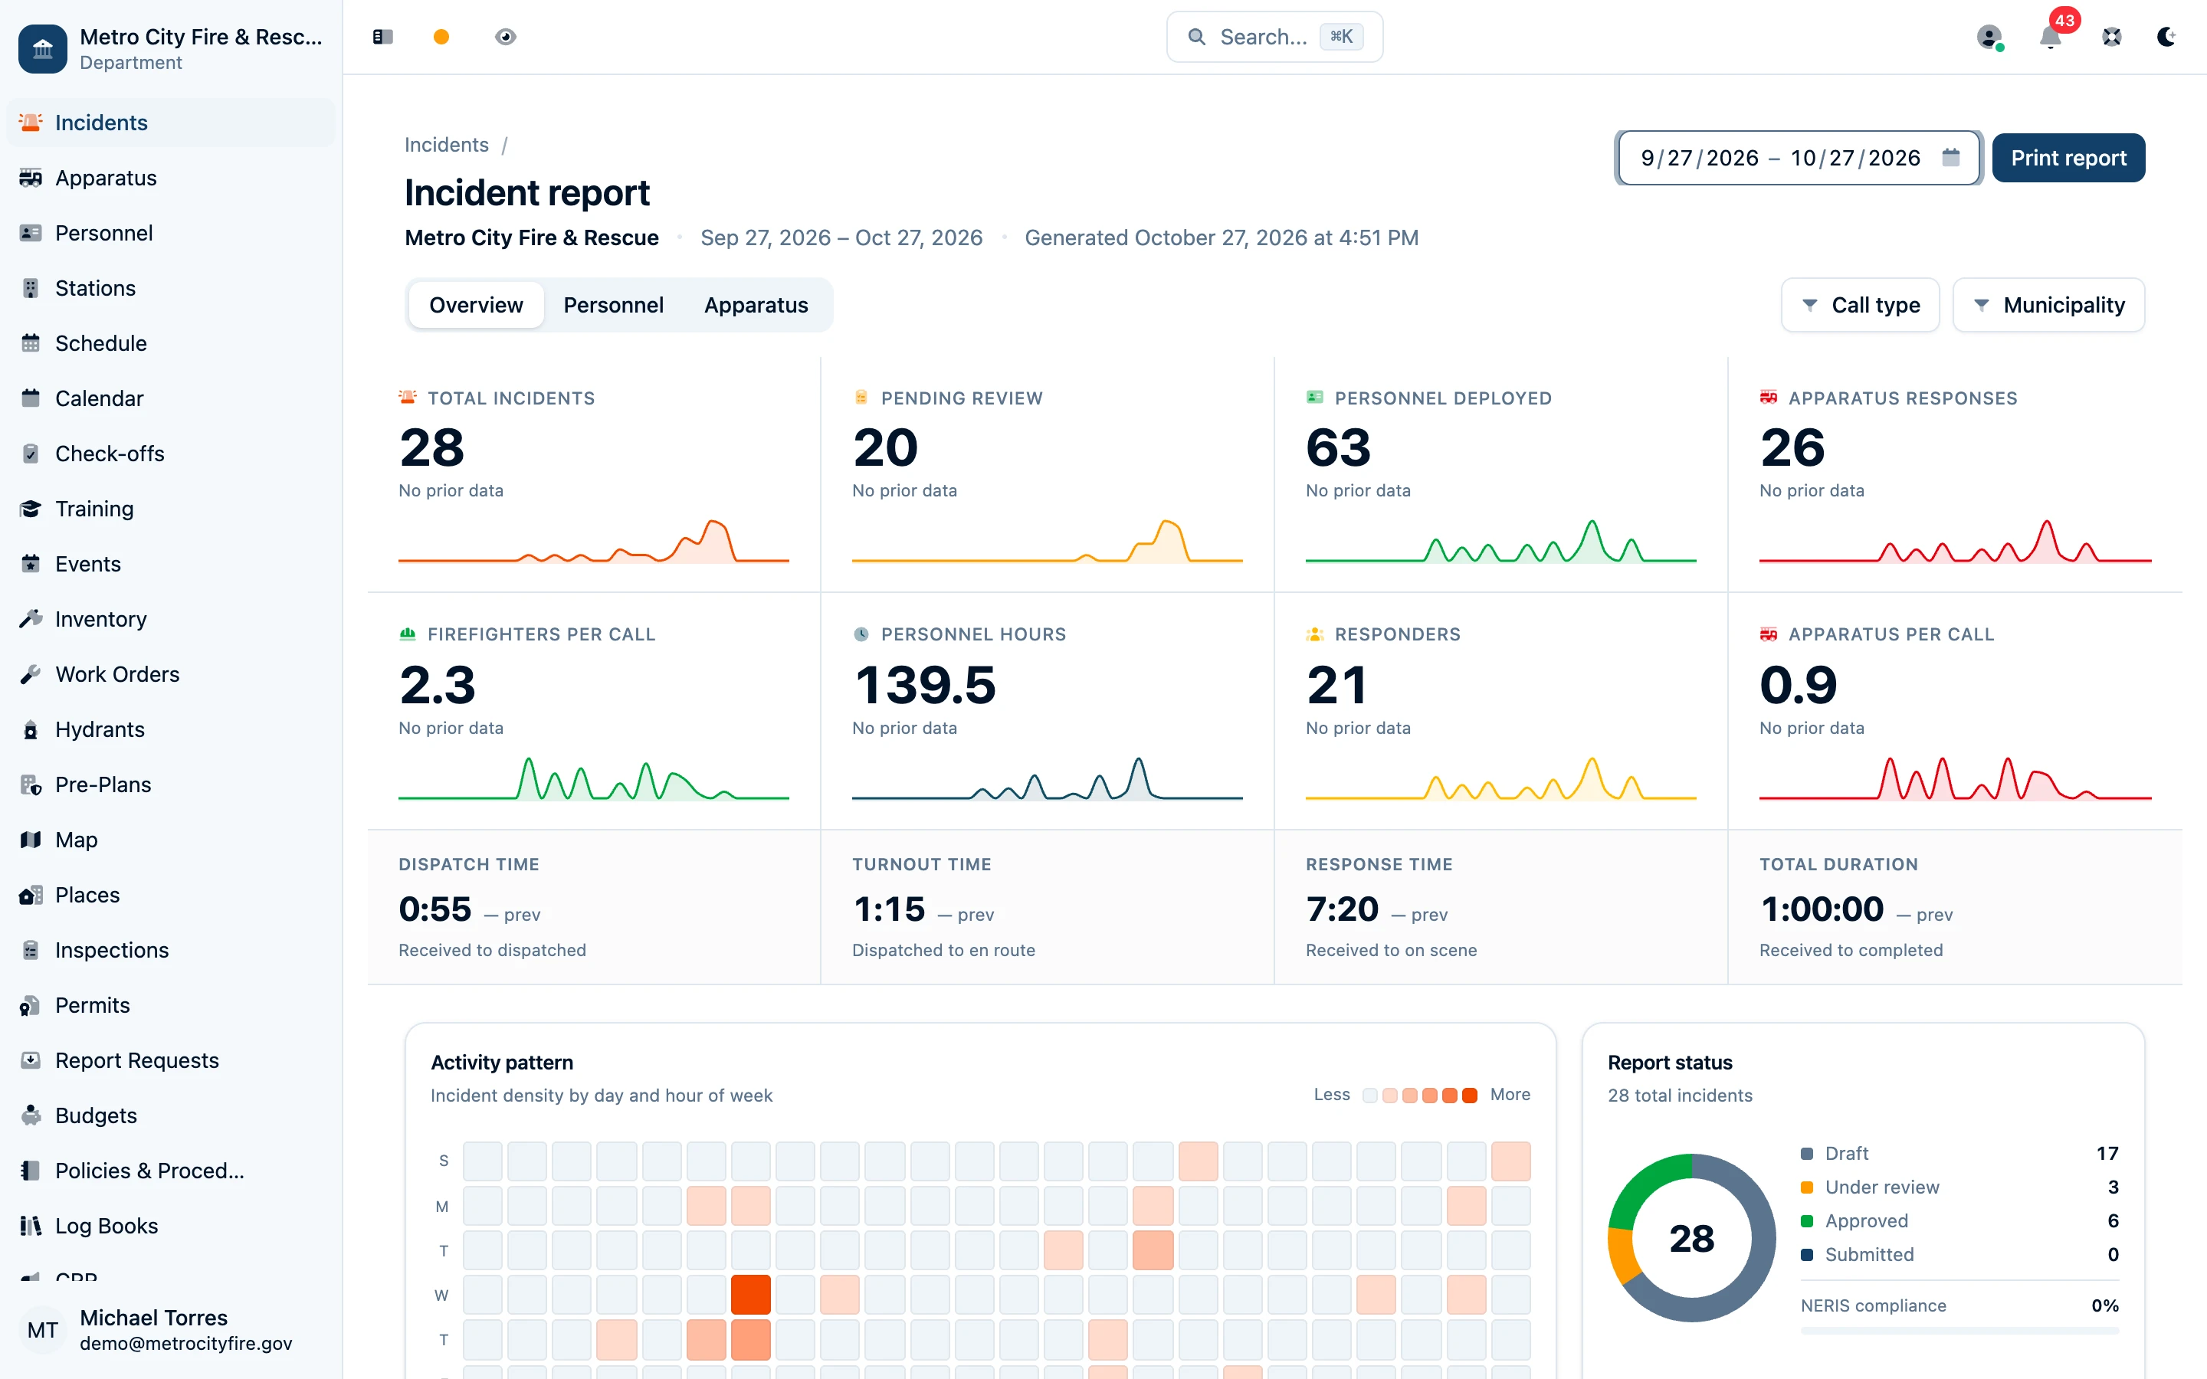Open Hydrants in the sidebar
Image resolution: width=2207 pixels, height=1379 pixels.
pos(171,729)
